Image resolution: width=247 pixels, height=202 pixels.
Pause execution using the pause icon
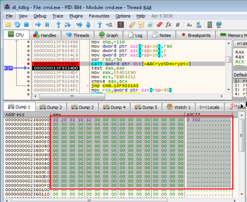[47, 25]
